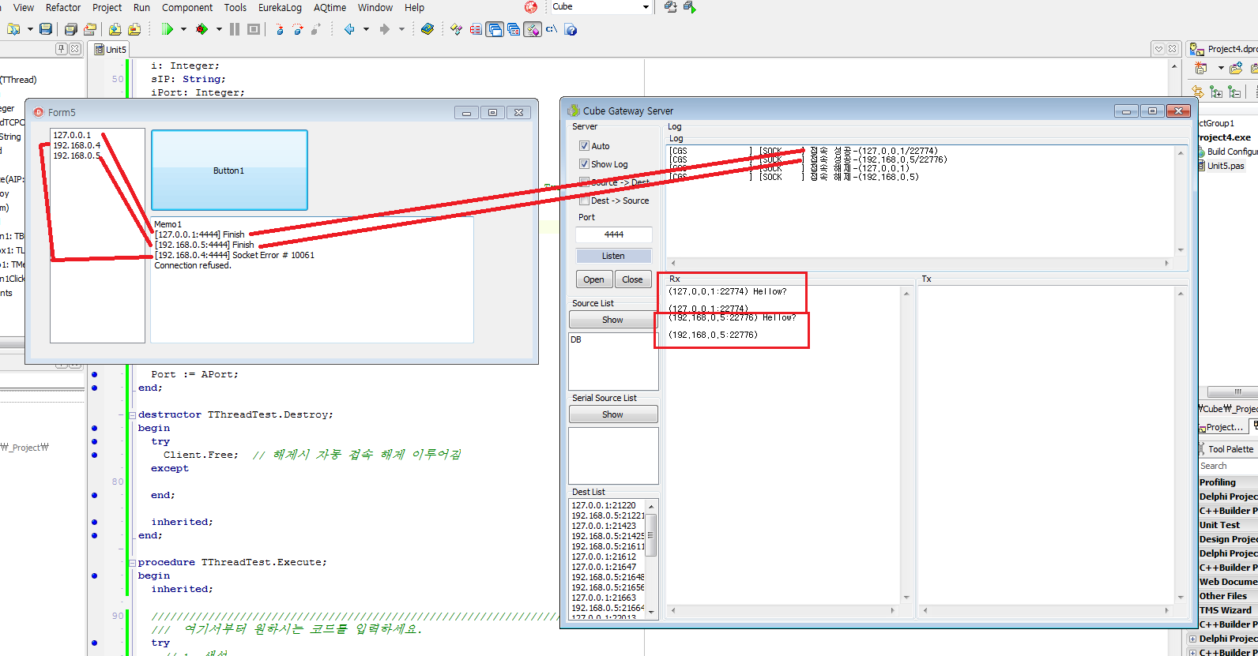Click the help question mark toolbar icon

571,30
